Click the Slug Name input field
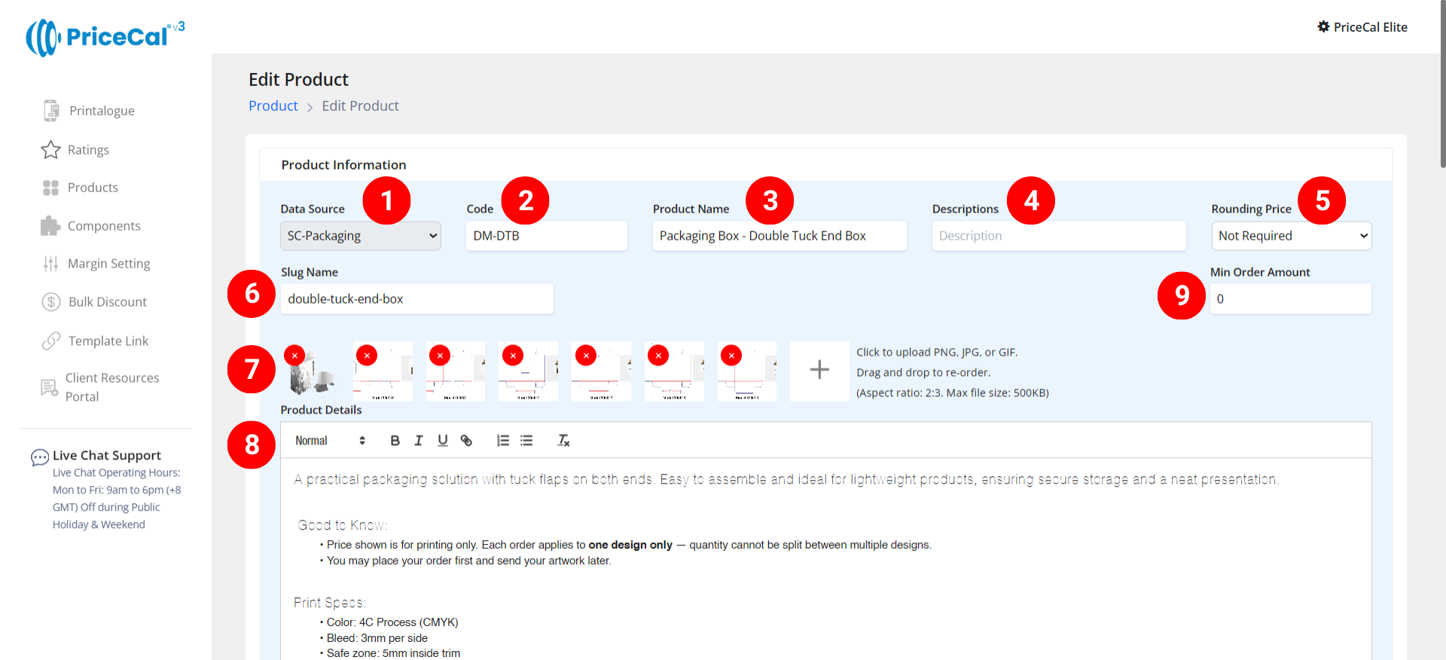This screenshot has width=1446, height=660. (416, 299)
